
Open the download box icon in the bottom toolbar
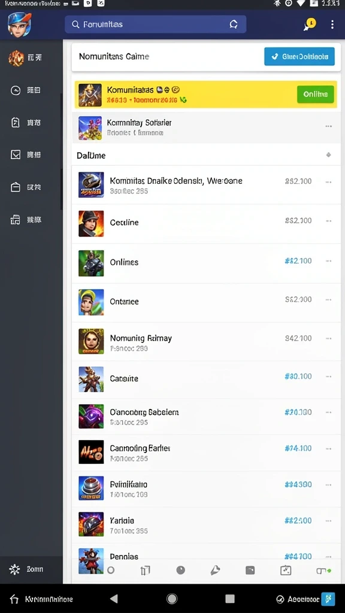pyautogui.click(x=286, y=570)
